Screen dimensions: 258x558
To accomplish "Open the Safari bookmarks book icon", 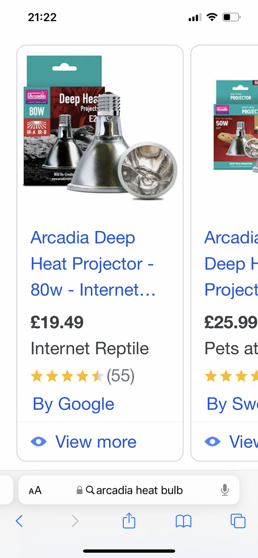I will click(x=183, y=521).
